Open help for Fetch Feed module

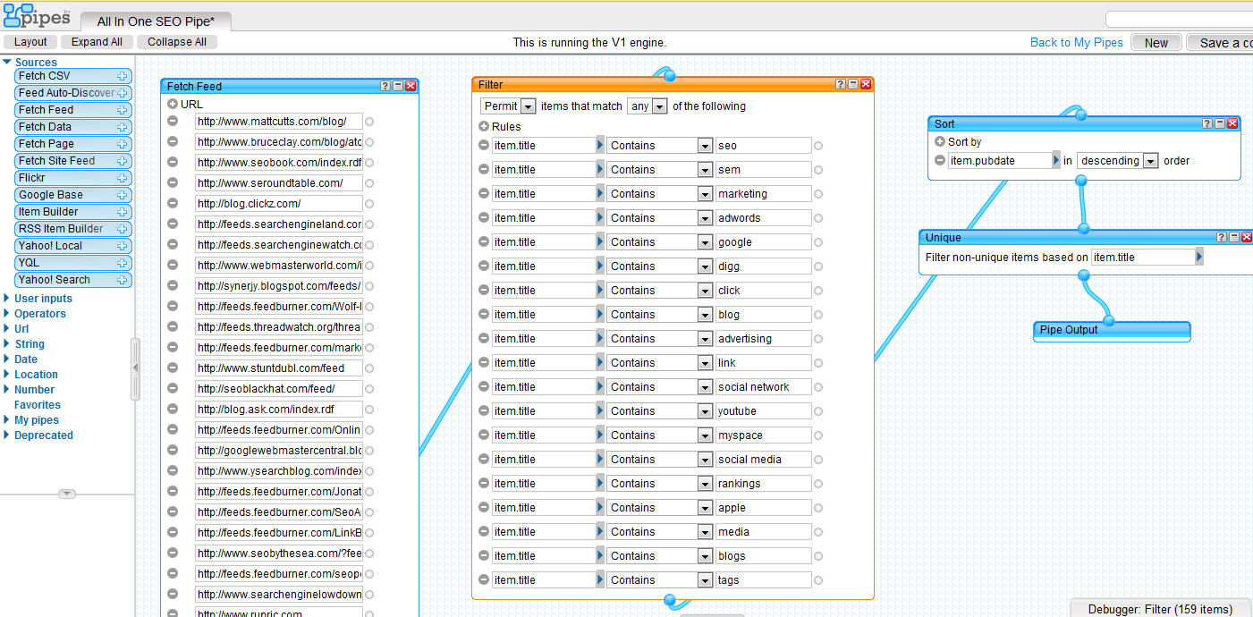click(x=385, y=86)
